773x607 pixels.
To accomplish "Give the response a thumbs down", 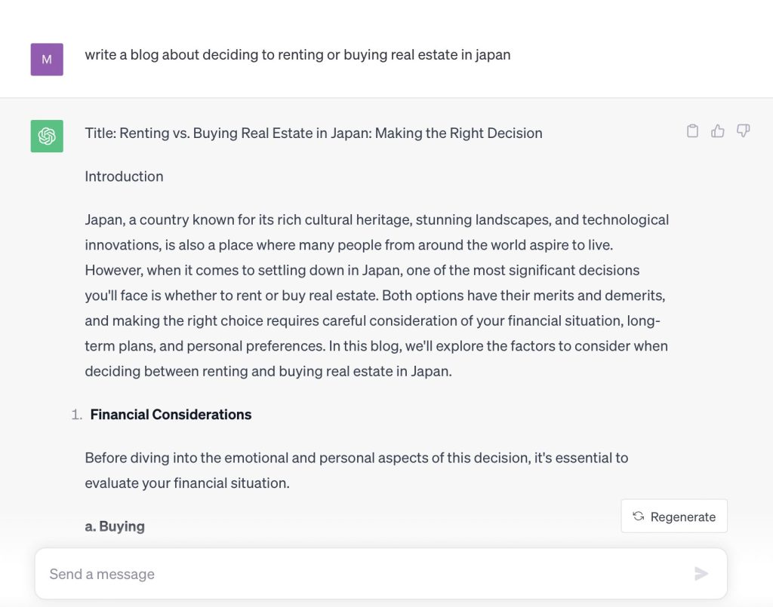I will click(743, 131).
